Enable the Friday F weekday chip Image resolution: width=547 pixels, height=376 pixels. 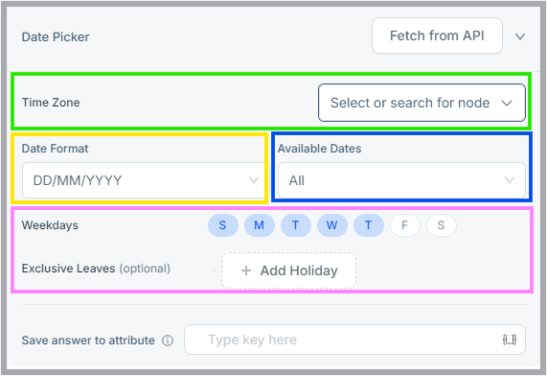[404, 225]
